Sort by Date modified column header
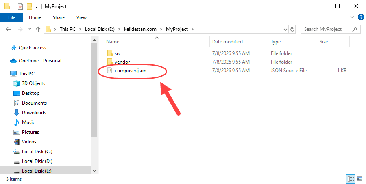Screen dimensions: 366x184 [227, 42]
